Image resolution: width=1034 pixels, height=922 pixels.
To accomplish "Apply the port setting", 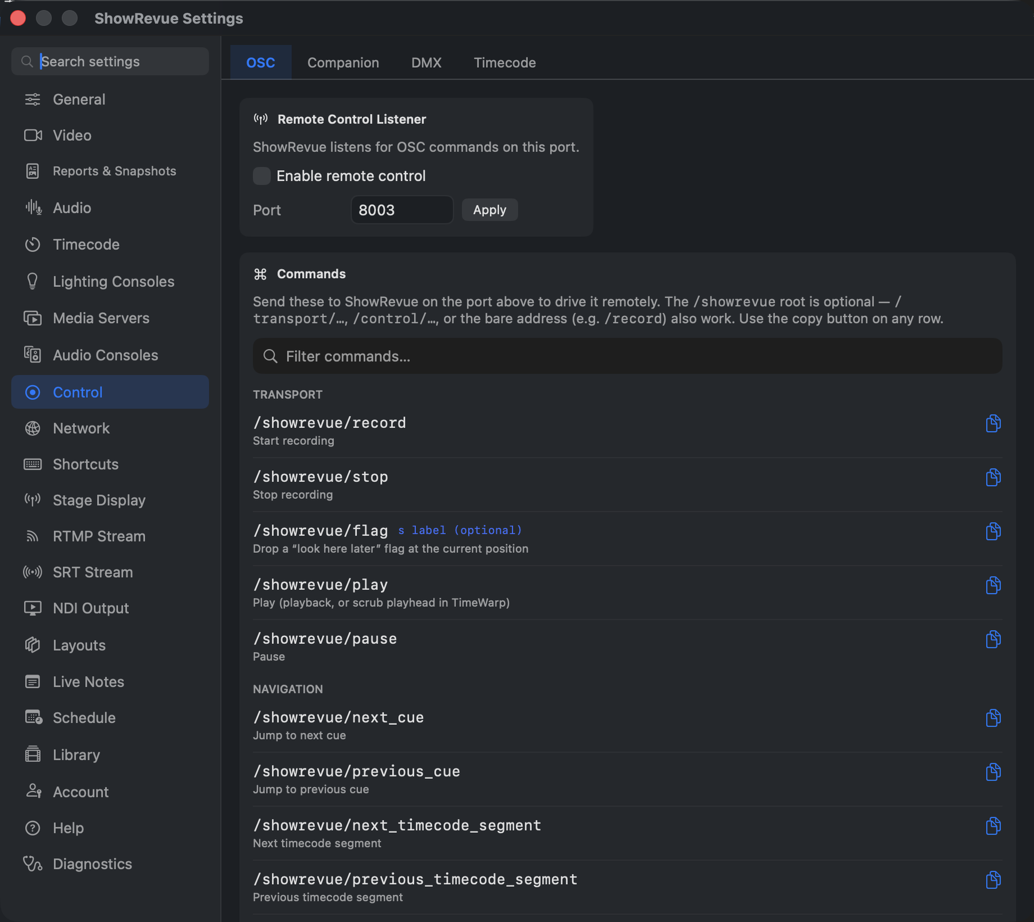I will 489,210.
